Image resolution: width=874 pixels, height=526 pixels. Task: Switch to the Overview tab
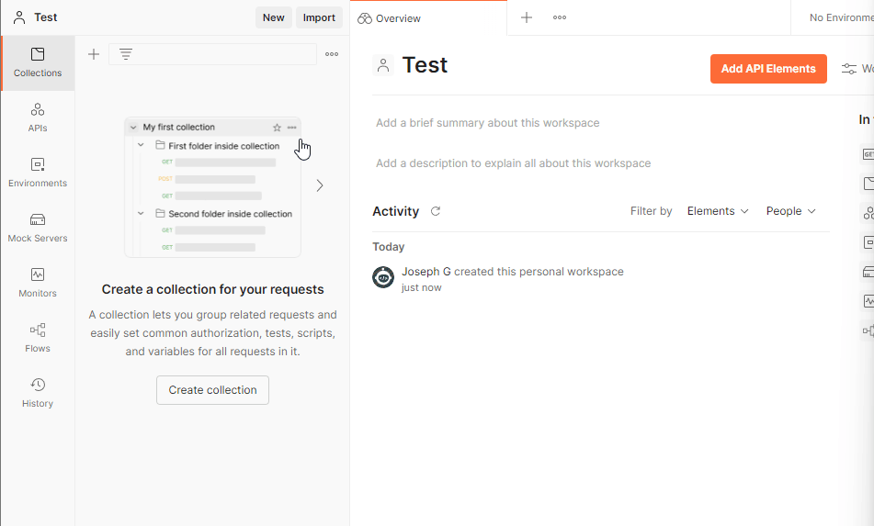tap(428, 17)
